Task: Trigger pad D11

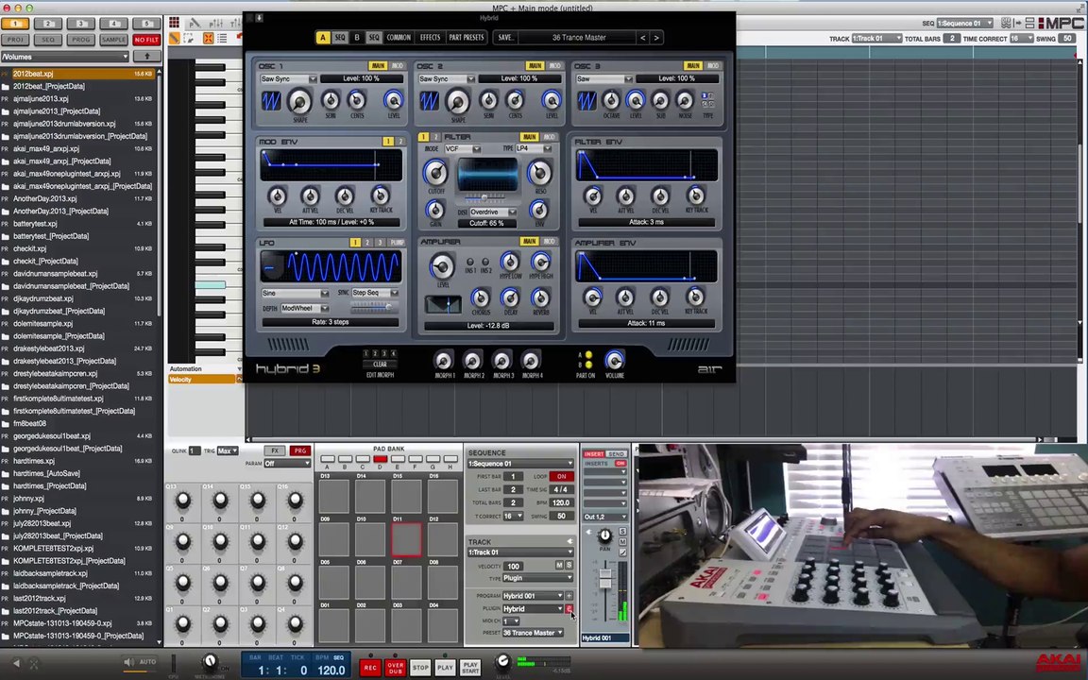Action: (406, 539)
